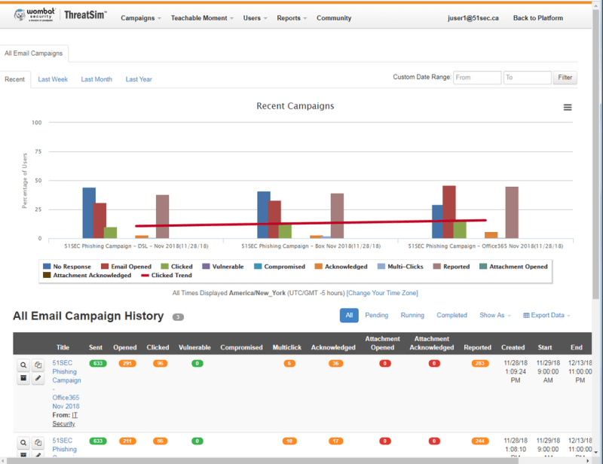Open the juser1@51sec.ca account menu
Viewport: 603px width, 464px height.
pos(473,18)
